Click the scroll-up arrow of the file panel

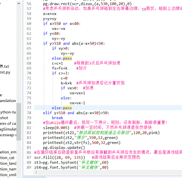click(x=19, y=4)
